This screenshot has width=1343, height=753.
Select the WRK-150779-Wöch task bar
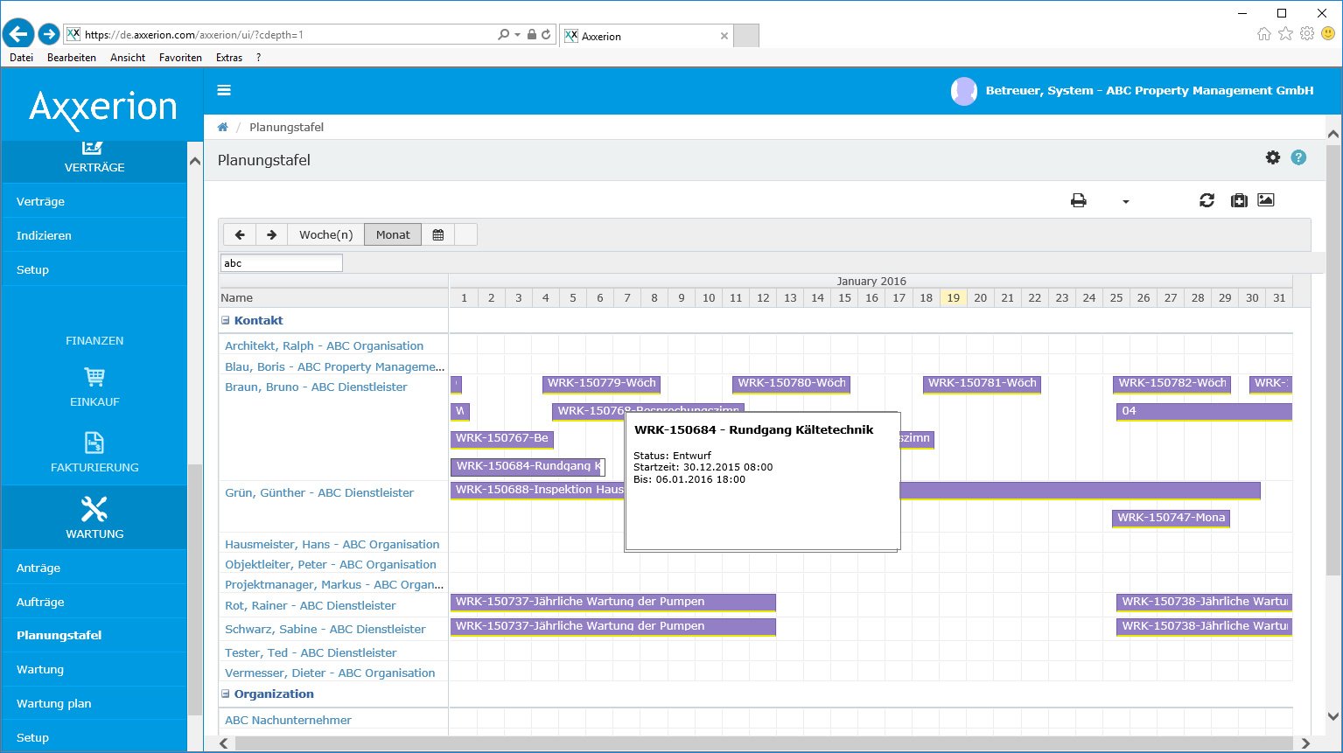click(601, 384)
